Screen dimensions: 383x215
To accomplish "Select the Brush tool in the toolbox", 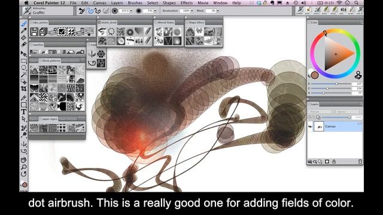I will (x=24, y=24).
